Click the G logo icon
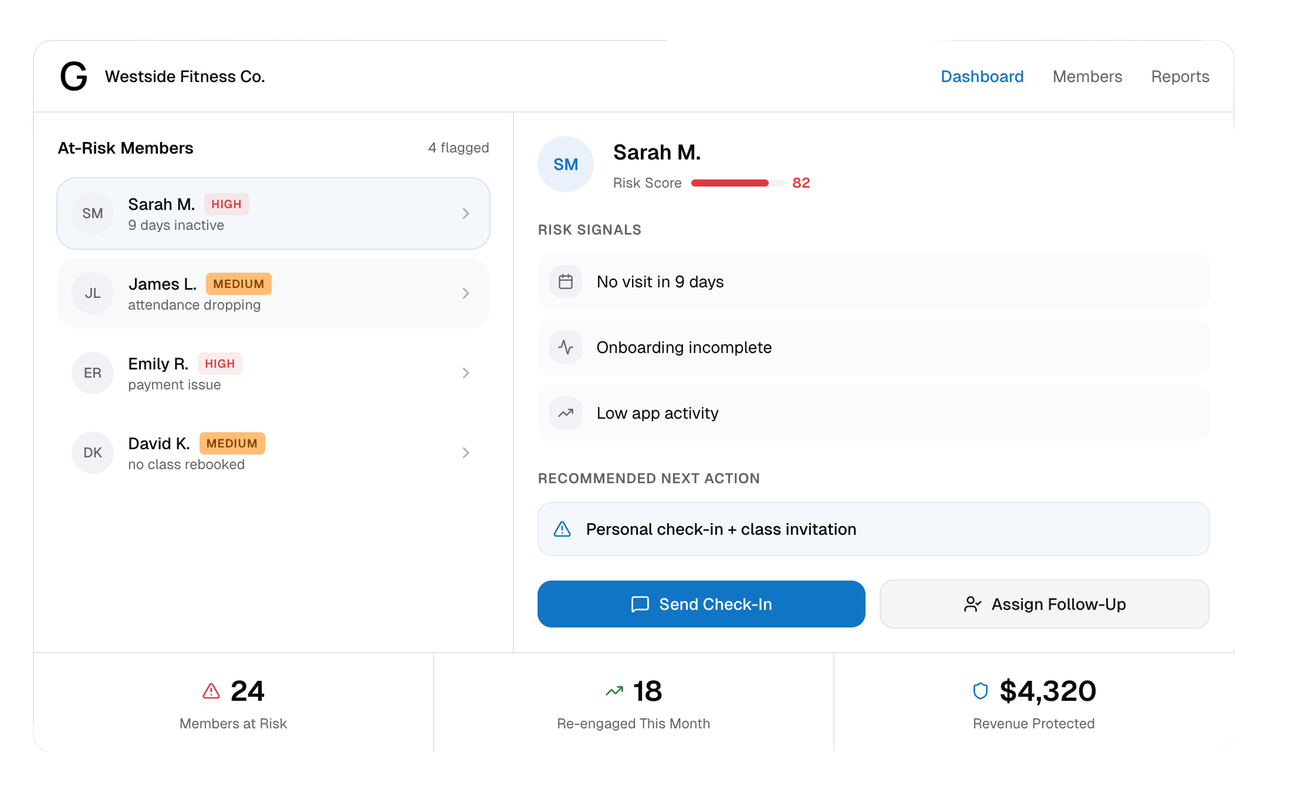This screenshot has height=787, width=1291. click(x=74, y=77)
